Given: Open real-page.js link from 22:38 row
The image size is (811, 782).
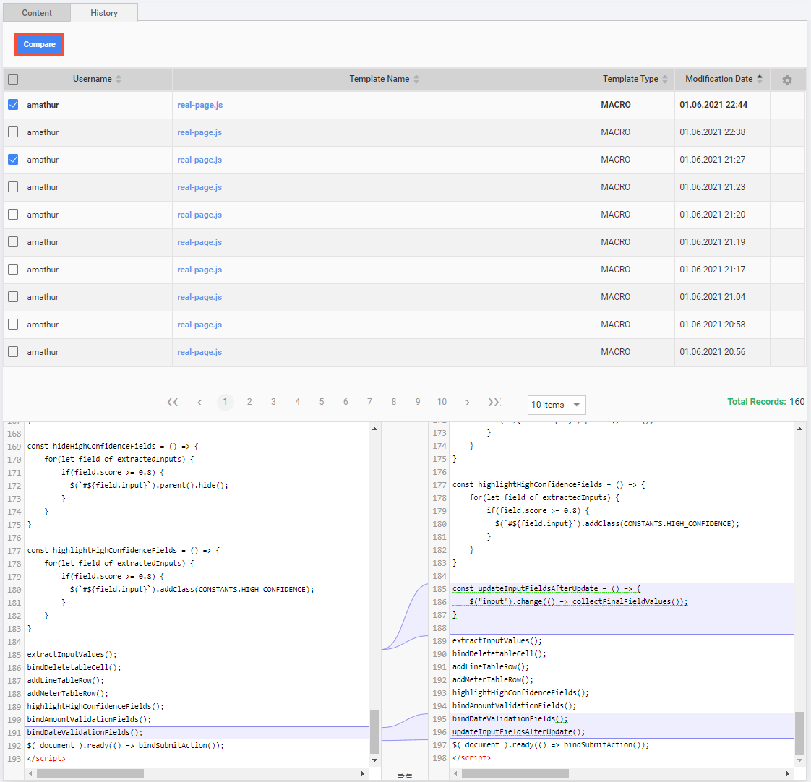Looking at the screenshot, I should 199,132.
